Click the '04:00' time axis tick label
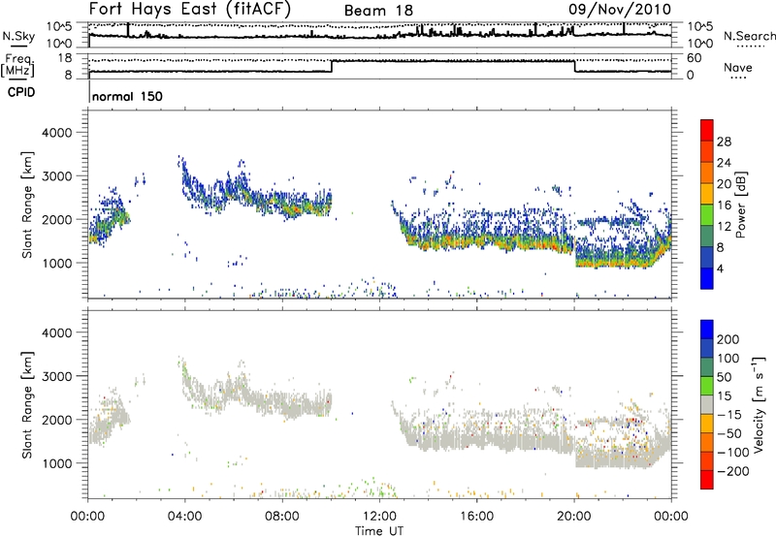This screenshot has width=776, height=537. pyautogui.click(x=184, y=517)
